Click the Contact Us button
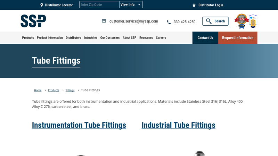This screenshot has height=156, width=278. click(205, 38)
